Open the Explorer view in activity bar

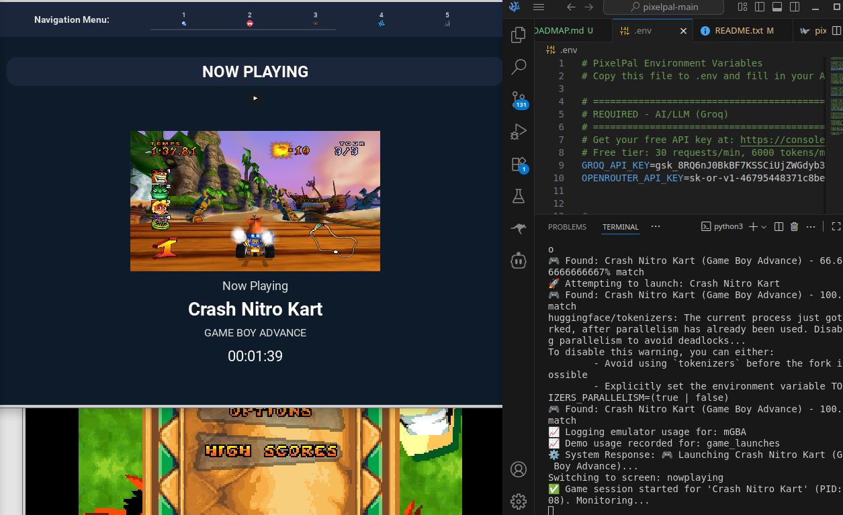coord(518,35)
